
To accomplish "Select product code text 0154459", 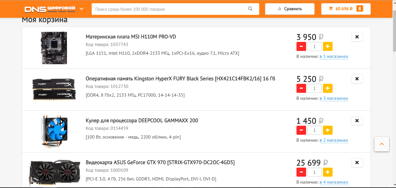I will point(119,128).
